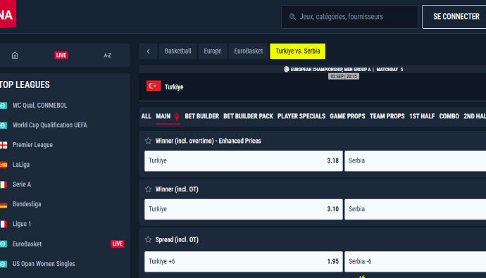Favorite the Winner (incl. OT) market star

coord(148,189)
